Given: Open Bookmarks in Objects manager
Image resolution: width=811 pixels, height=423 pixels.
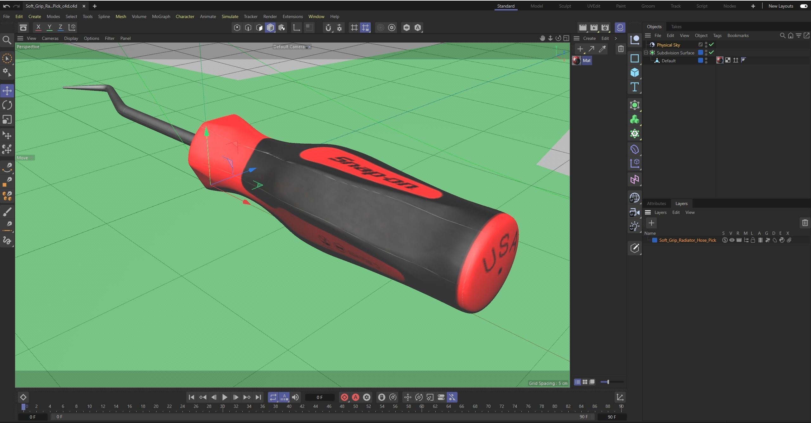Looking at the screenshot, I should pyautogui.click(x=738, y=35).
